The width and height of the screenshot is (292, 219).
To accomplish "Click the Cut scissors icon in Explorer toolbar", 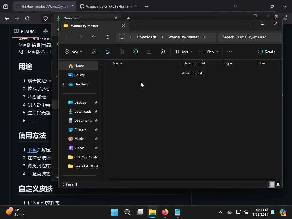I will 94,52.
